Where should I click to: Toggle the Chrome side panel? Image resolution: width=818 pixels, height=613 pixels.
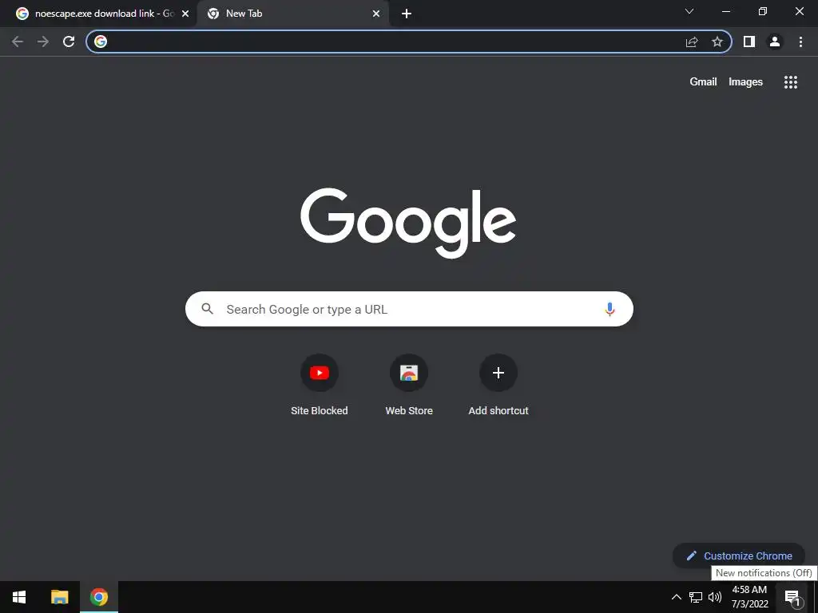point(749,42)
